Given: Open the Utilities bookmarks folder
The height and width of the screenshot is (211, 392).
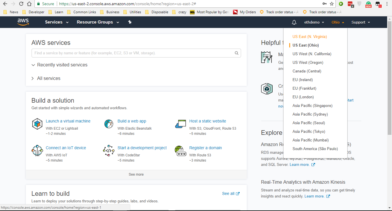Looking at the screenshot, I should (132, 12).
